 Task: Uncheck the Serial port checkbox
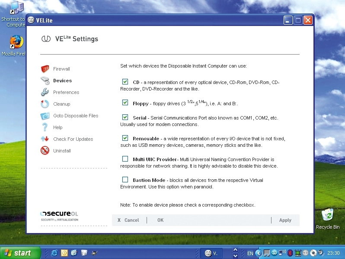tap(125, 117)
